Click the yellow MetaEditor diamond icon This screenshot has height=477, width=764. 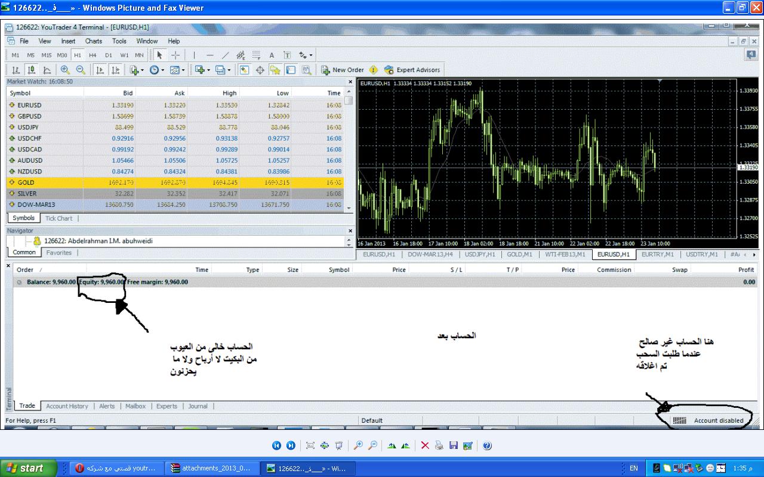374,70
